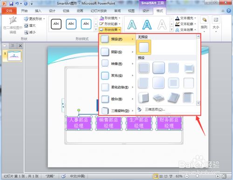This screenshot has height=180, width=233.
Task: Switch to the 幻灯片放映 tab
Action: (99, 11)
